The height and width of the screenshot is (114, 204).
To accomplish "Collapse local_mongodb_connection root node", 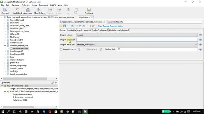I will pos(2,17).
